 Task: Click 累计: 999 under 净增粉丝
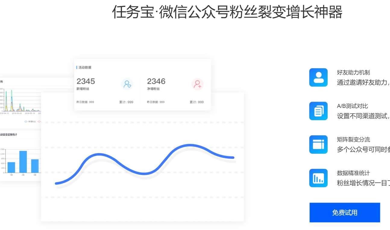[197, 102]
